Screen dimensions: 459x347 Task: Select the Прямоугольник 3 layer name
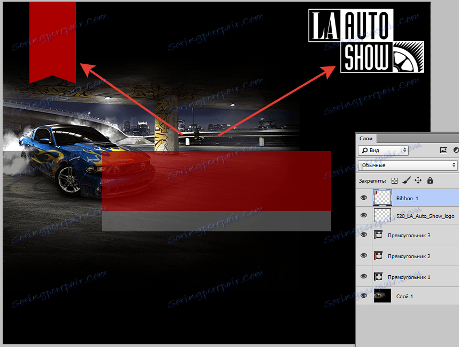pos(409,235)
